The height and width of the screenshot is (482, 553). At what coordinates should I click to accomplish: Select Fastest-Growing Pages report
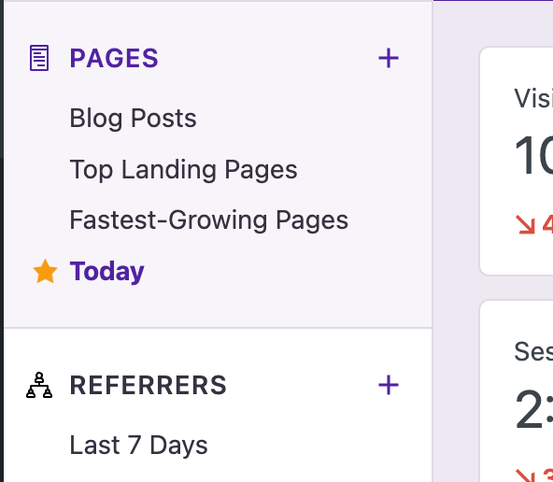click(209, 220)
